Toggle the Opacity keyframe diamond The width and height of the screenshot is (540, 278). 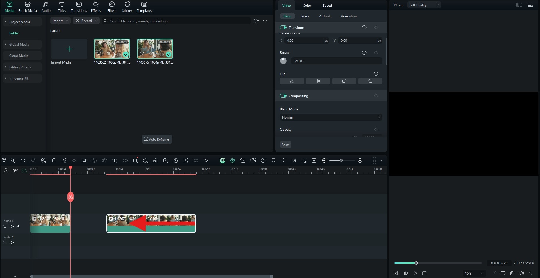click(376, 130)
